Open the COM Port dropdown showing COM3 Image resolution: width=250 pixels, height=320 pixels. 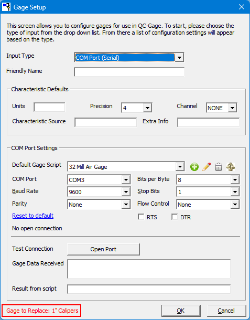point(99,180)
